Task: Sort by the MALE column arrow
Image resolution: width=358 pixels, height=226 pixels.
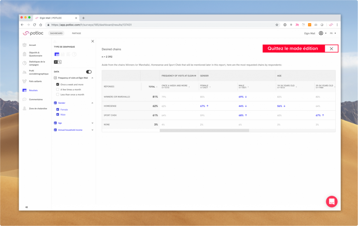Action: pos(248,87)
